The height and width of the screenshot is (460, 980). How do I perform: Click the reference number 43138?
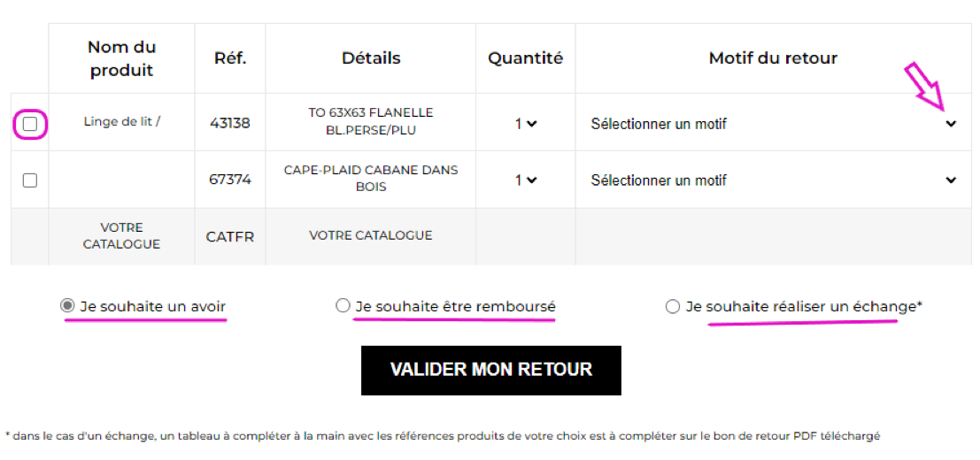(x=230, y=123)
